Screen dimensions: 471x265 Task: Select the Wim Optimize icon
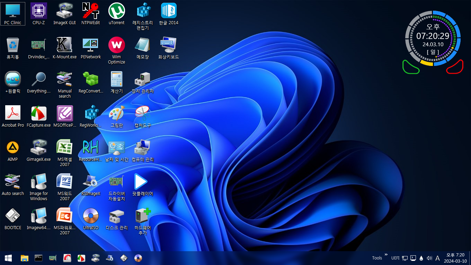click(117, 51)
